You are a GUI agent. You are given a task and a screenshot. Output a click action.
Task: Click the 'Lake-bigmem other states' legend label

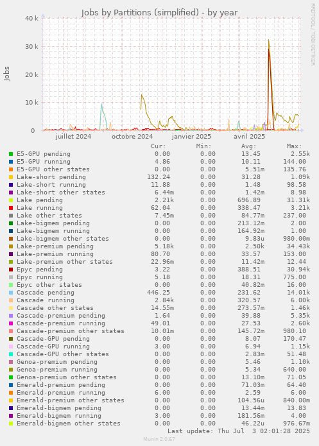click(x=63, y=238)
